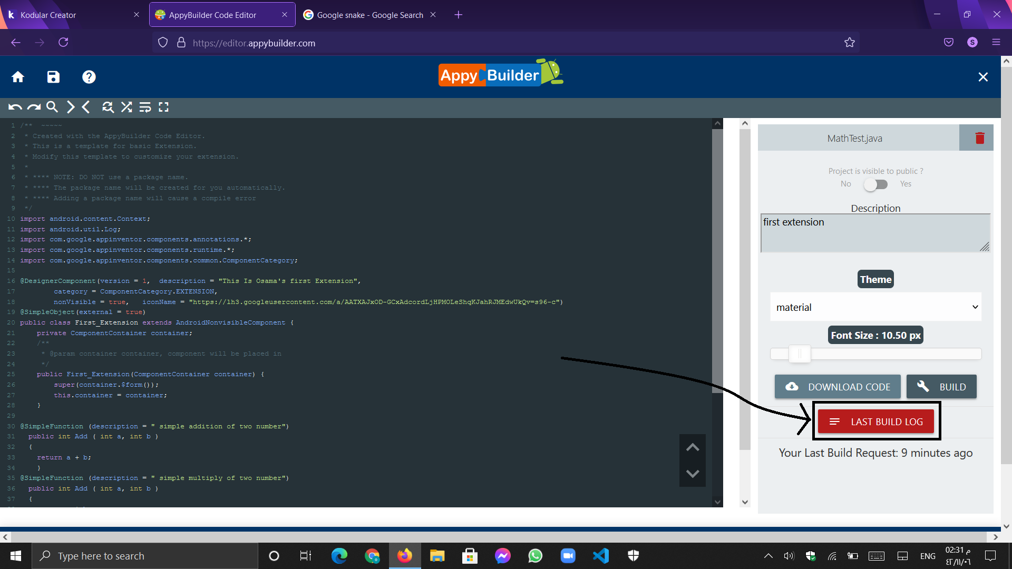Delete MathTest.java with trash icon

(980, 138)
